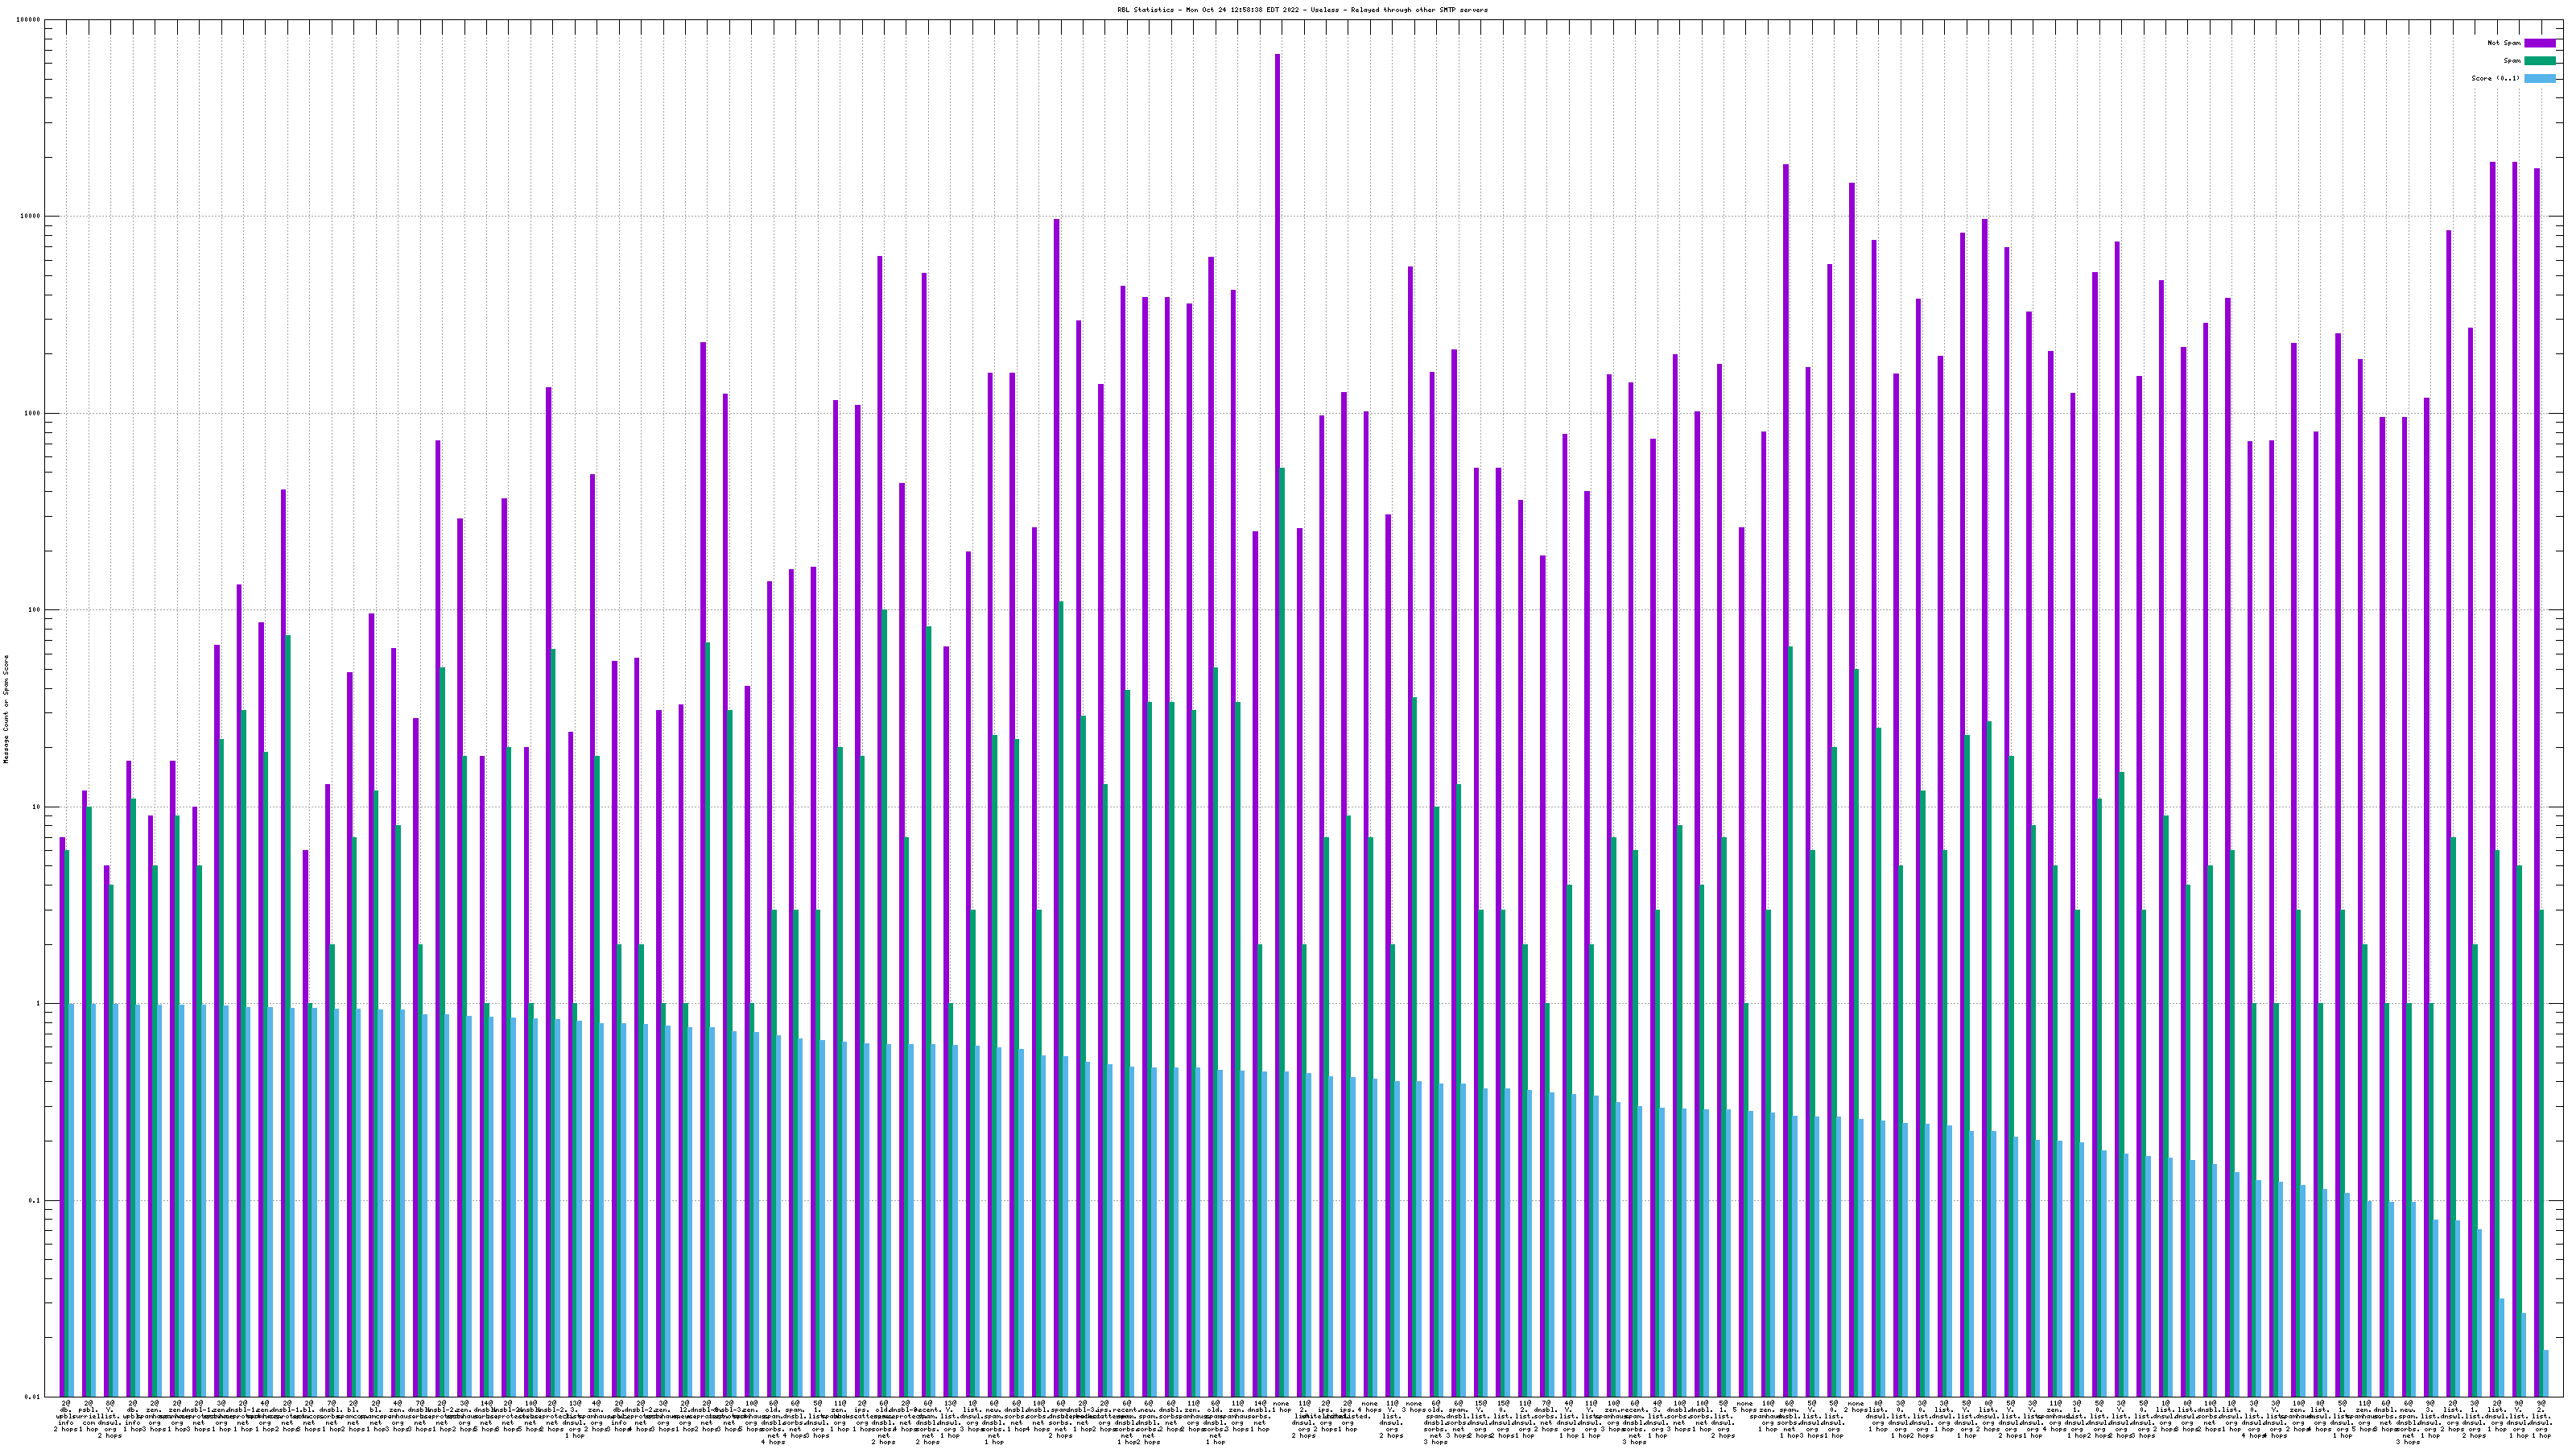2576x1449 pixels.
Task: Click the 0.01 y-axis tick label
Action: coord(32,1397)
